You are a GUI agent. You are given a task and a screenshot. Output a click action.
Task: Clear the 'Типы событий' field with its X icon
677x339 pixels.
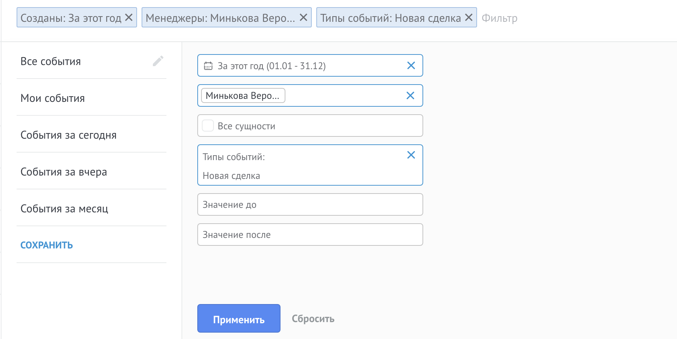pos(411,155)
